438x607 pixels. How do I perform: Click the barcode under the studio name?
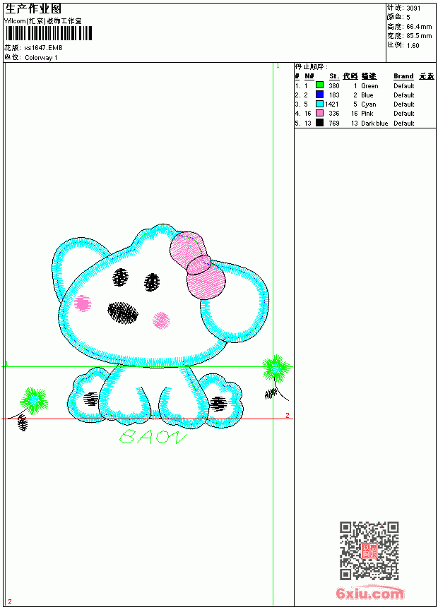tap(49, 33)
